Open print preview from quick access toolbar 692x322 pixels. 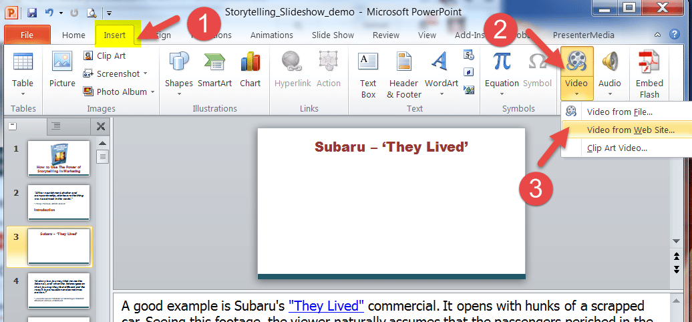[x=92, y=12]
